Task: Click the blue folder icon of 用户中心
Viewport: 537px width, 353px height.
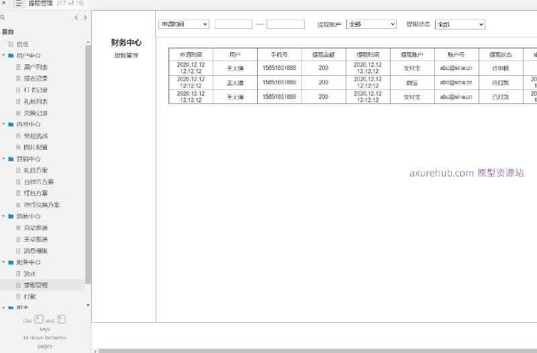Action: (x=11, y=56)
